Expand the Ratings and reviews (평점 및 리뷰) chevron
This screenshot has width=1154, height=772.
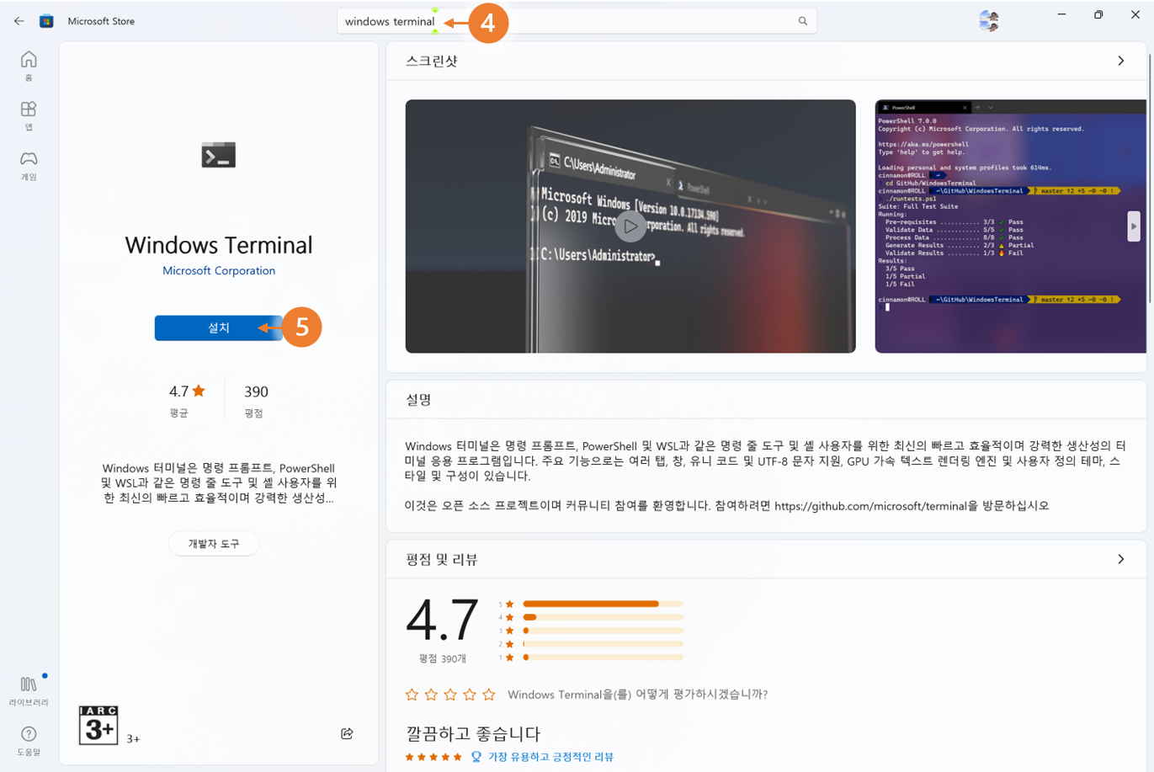[x=1120, y=559]
